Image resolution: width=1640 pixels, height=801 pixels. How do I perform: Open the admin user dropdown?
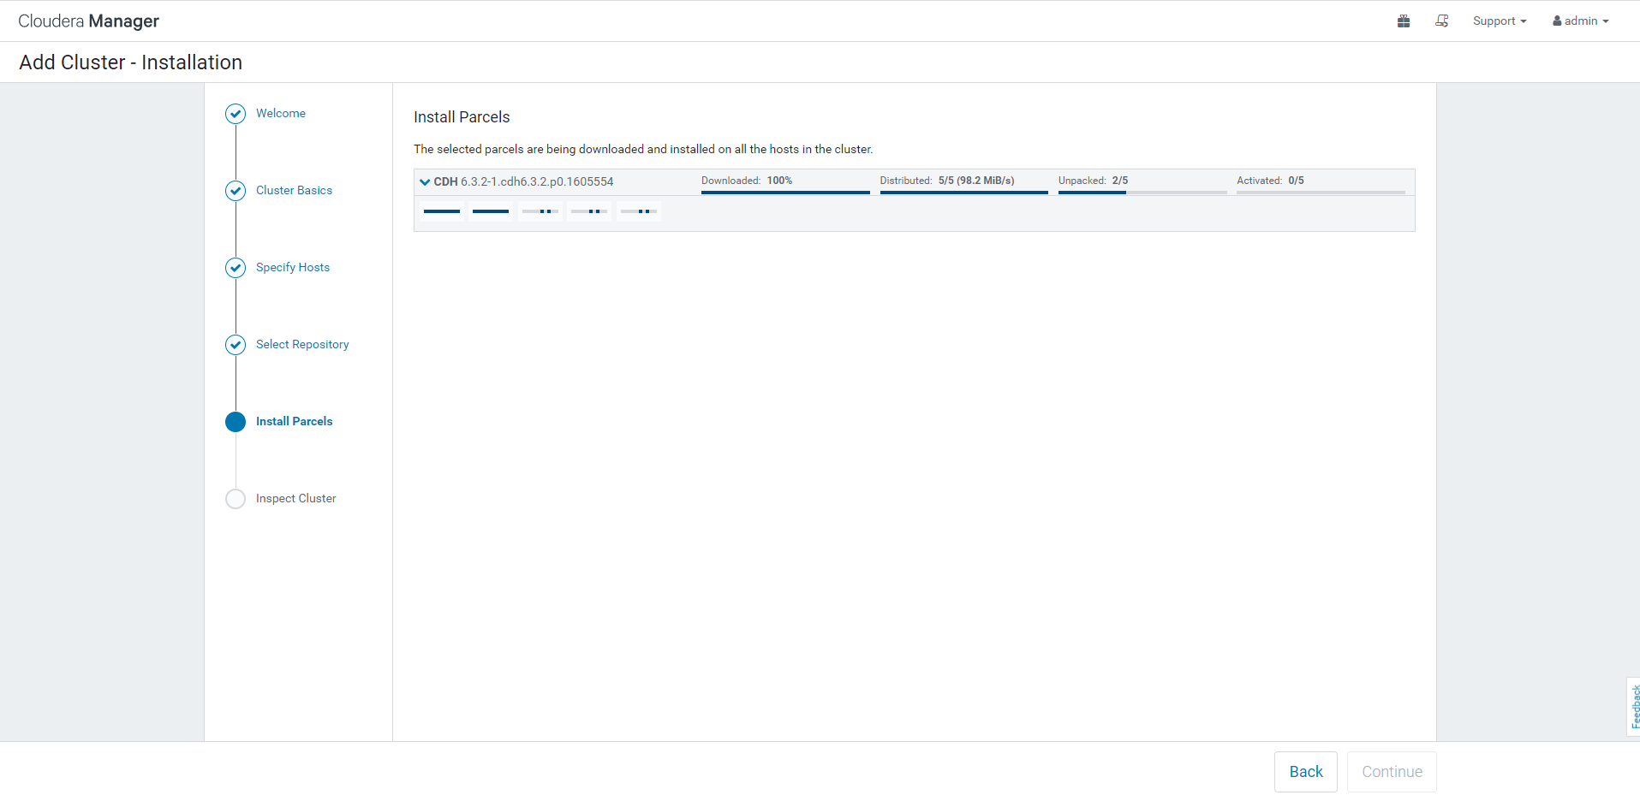tap(1580, 21)
